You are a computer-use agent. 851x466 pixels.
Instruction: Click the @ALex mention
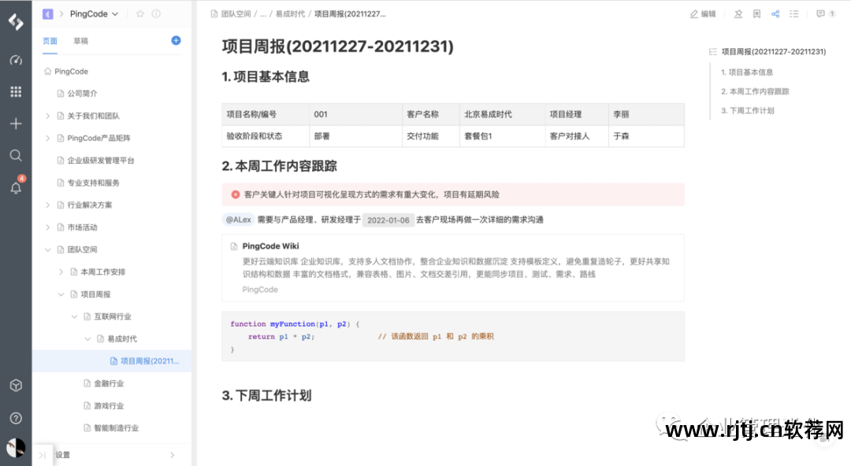point(238,220)
